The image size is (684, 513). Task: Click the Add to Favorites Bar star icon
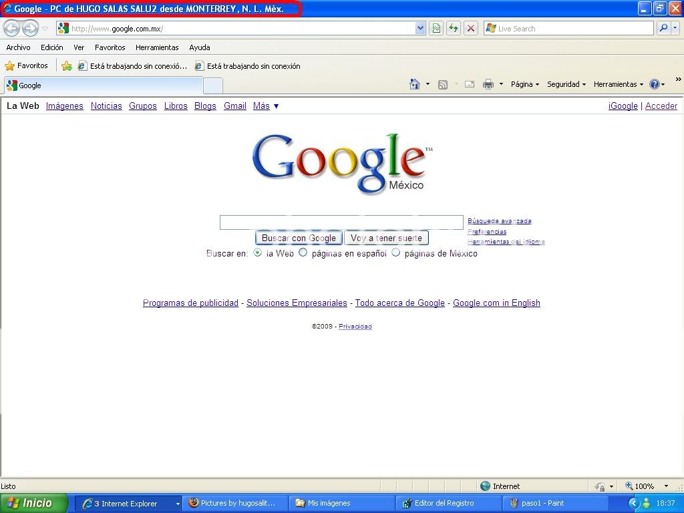click(x=67, y=66)
